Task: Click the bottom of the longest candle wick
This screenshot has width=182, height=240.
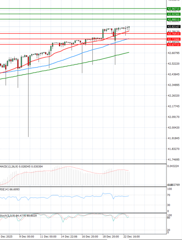Action: (x=29, y=136)
